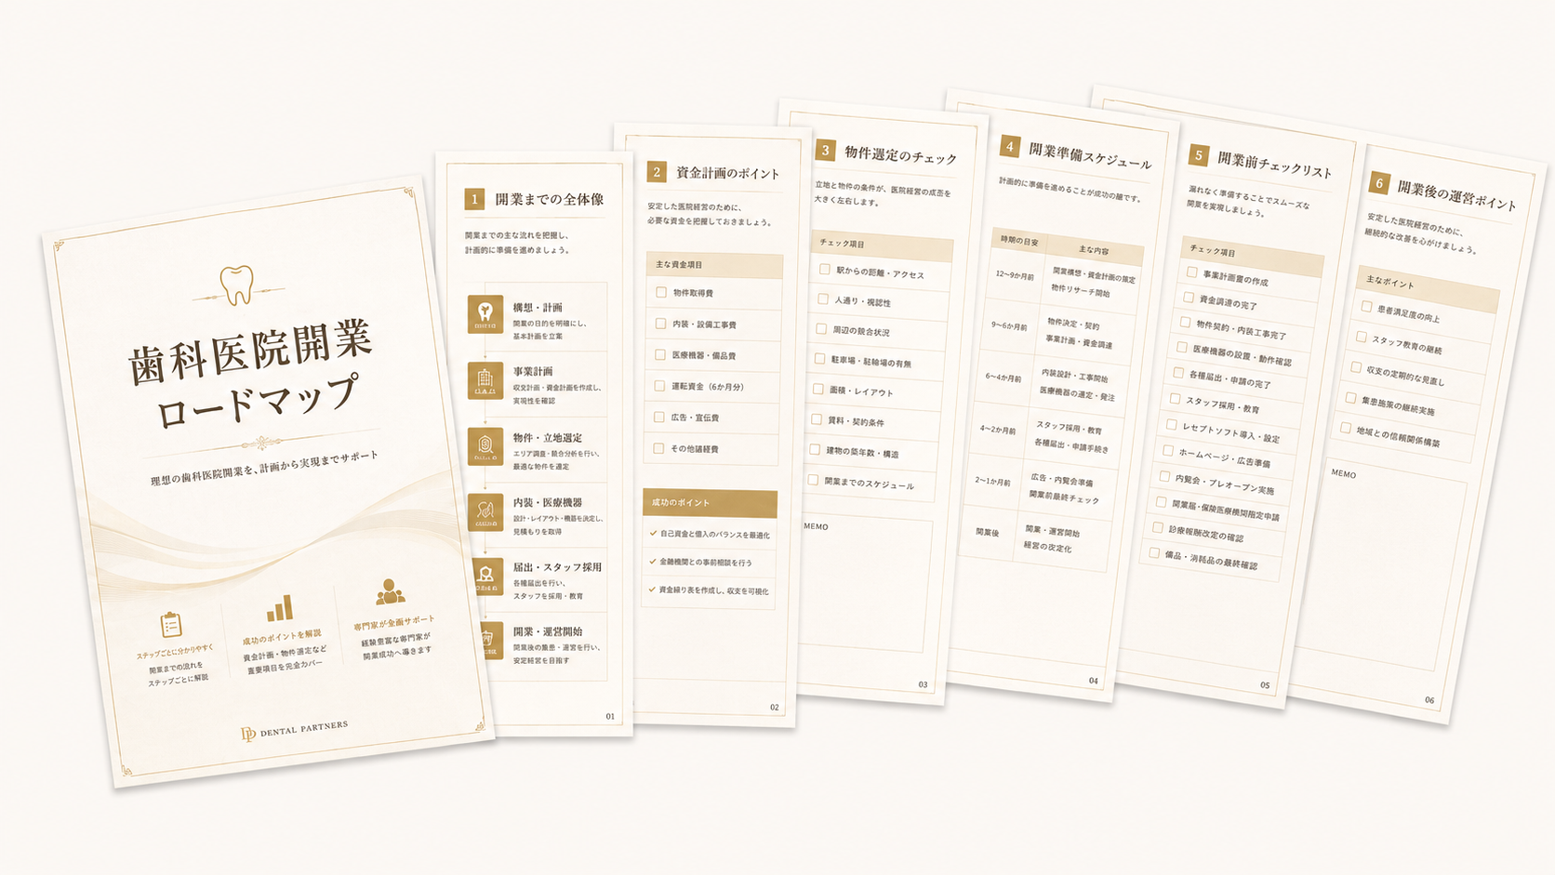
Task: Click the 主な資金項目 table header
Action: coord(714,264)
